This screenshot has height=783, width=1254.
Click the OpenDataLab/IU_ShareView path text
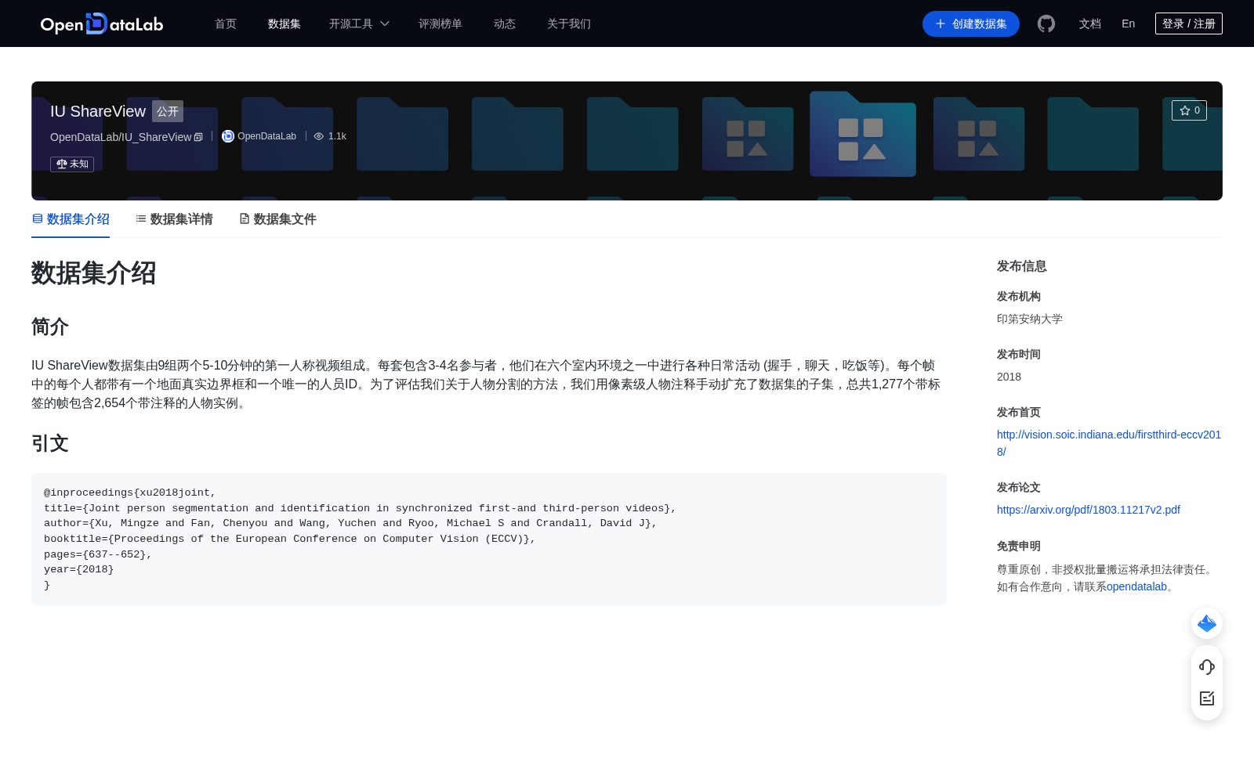click(121, 137)
